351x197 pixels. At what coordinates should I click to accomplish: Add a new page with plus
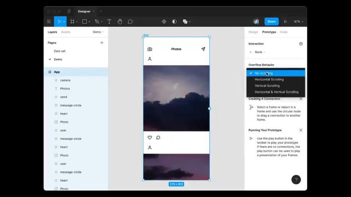(x=102, y=43)
